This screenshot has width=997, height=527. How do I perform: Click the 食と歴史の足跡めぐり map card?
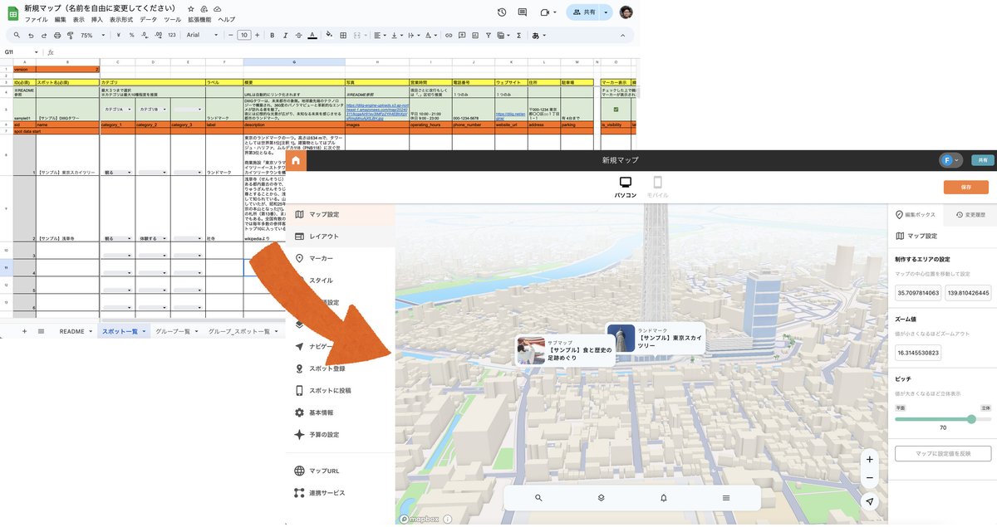565,350
